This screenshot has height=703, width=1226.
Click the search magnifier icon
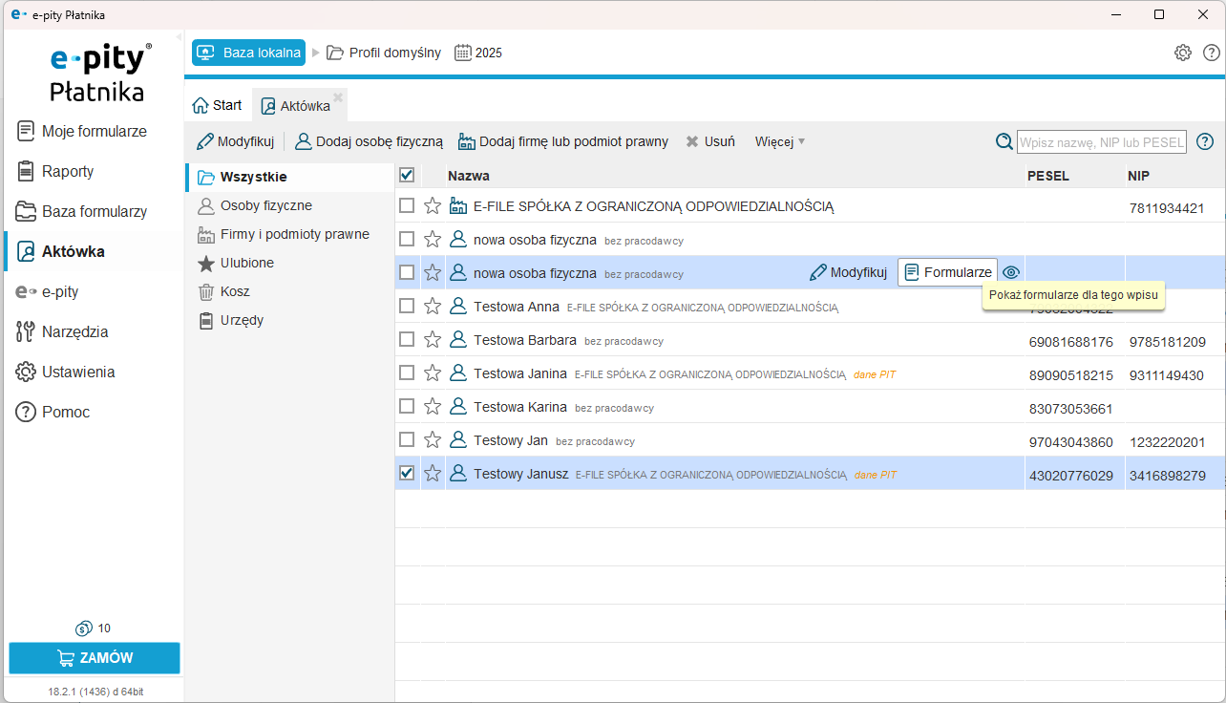[x=1004, y=141]
